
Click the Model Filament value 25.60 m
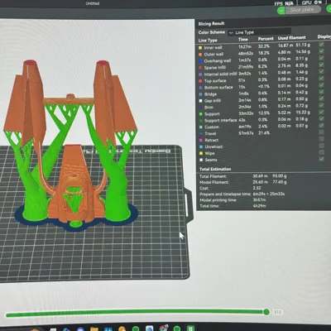(x=260, y=182)
